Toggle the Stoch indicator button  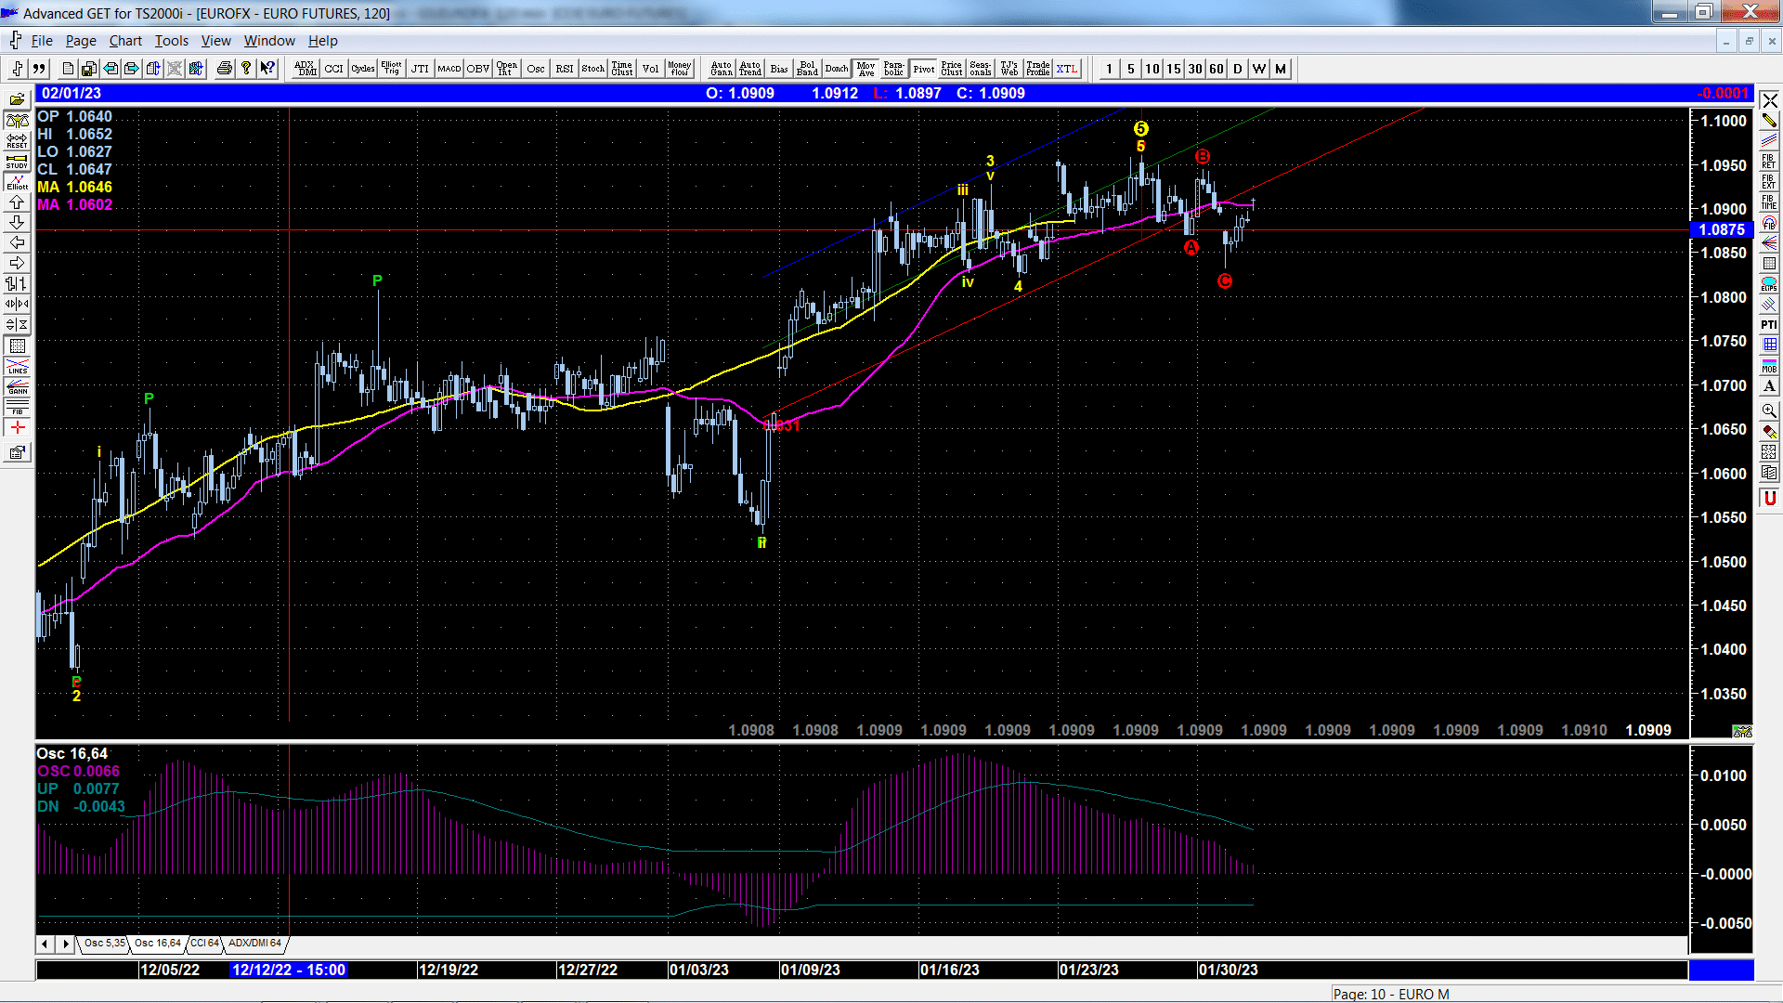(593, 69)
